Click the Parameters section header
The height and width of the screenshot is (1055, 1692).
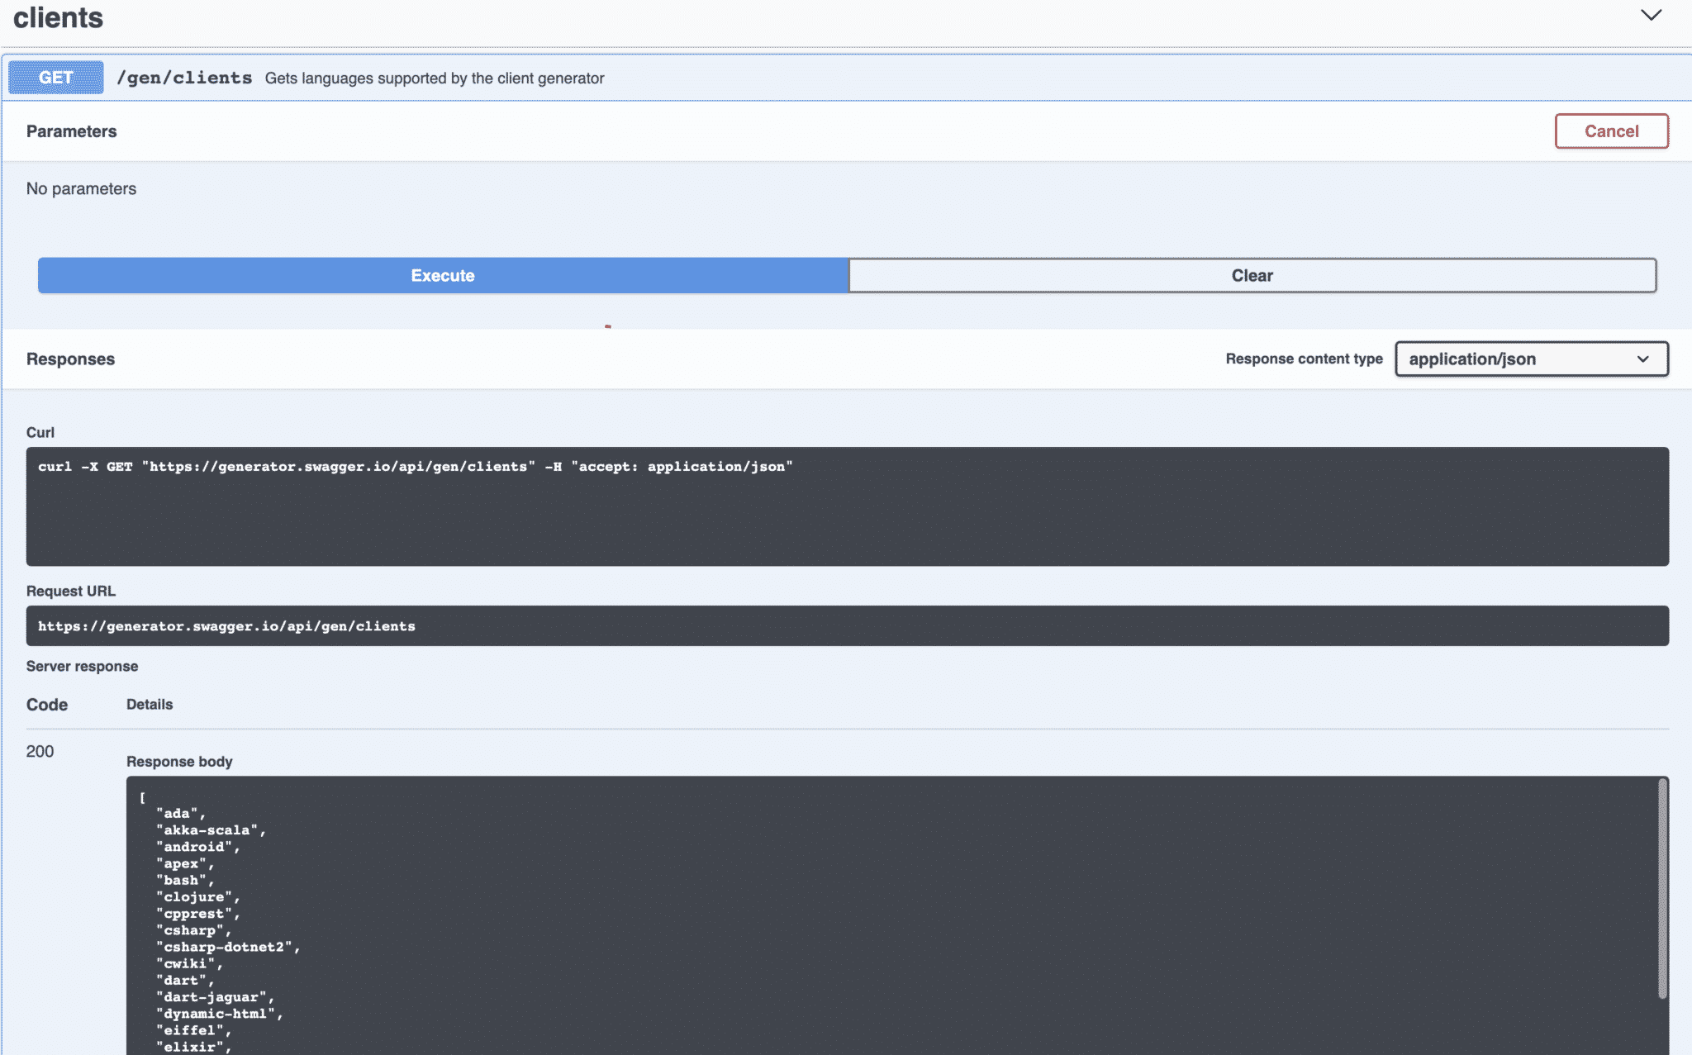click(72, 131)
